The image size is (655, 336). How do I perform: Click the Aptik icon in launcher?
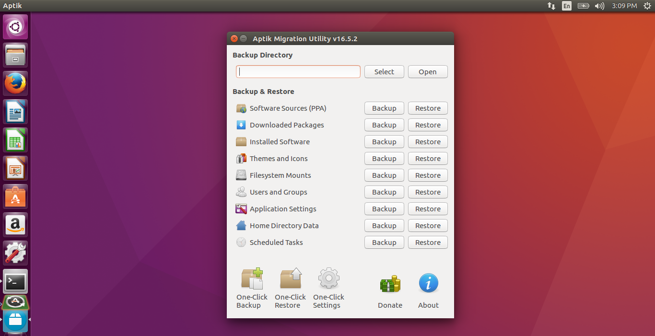pos(15,321)
